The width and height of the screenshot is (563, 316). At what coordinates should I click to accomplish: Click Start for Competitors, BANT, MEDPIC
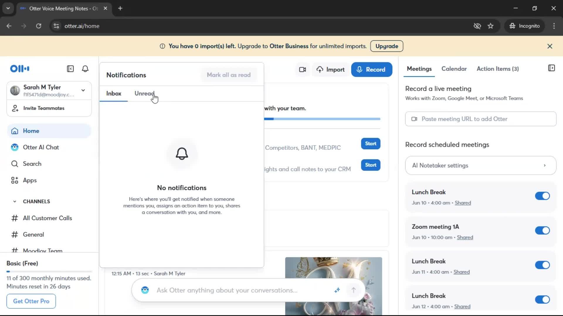coord(371,144)
